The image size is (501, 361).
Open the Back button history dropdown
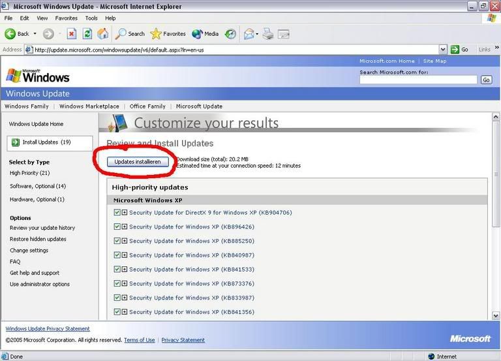tap(35, 33)
